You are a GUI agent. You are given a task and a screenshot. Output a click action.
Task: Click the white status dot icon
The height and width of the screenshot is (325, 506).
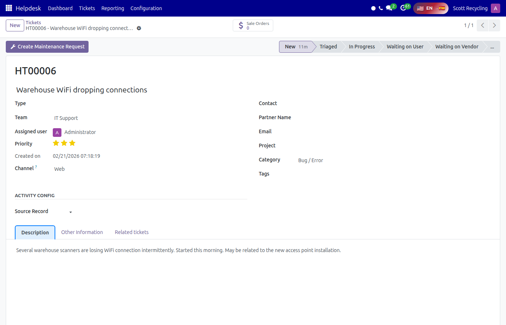[373, 8]
